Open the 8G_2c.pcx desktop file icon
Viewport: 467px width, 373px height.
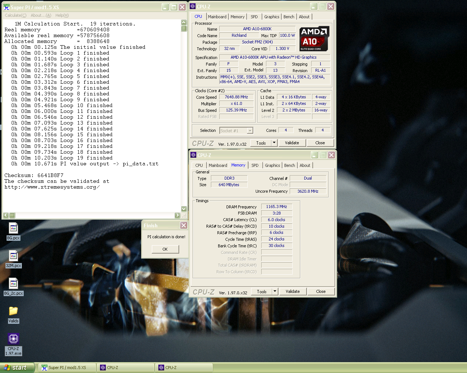click(13, 284)
